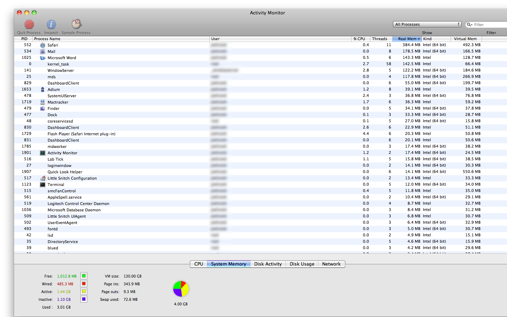Select the Mail stamp icon in process list
The width and height of the screenshot is (507, 317).
point(43,51)
